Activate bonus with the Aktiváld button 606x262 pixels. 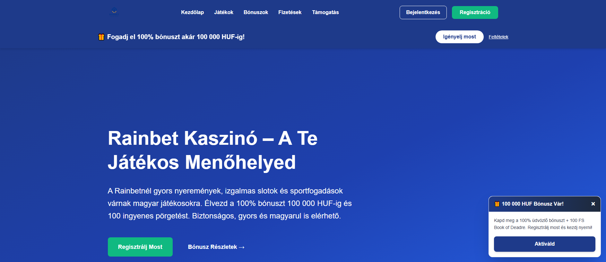coord(545,244)
